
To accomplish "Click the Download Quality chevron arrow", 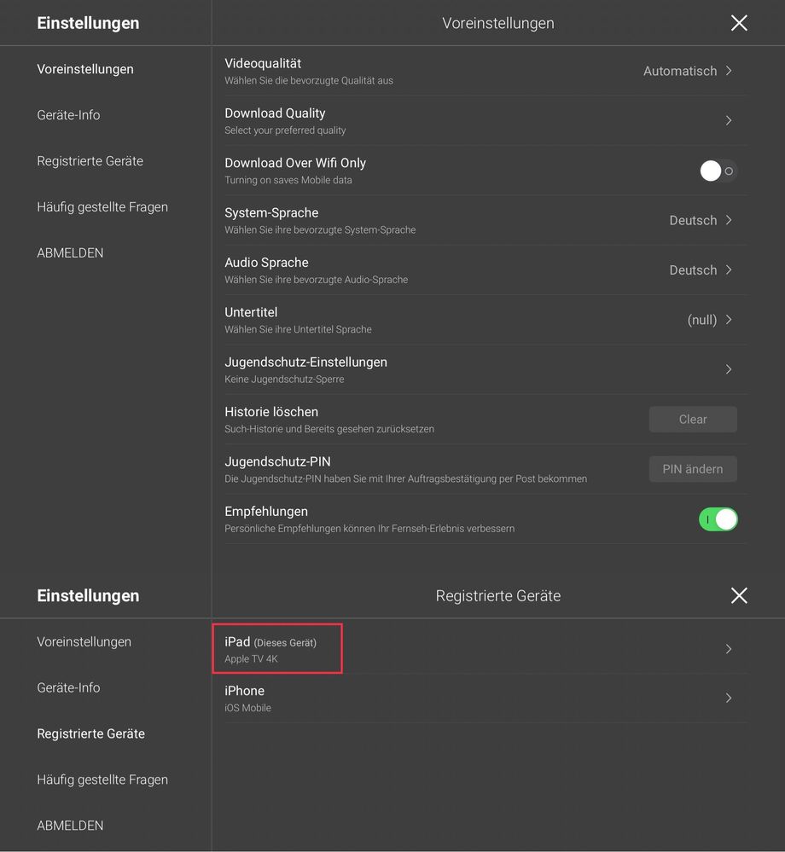I will click(x=729, y=121).
